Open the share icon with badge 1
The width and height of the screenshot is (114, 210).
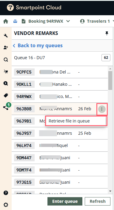point(6,108)
